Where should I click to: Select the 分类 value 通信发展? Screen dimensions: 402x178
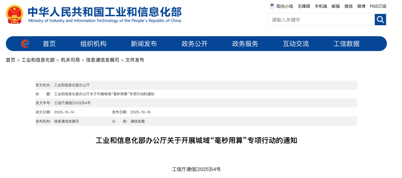click(138, 121)
